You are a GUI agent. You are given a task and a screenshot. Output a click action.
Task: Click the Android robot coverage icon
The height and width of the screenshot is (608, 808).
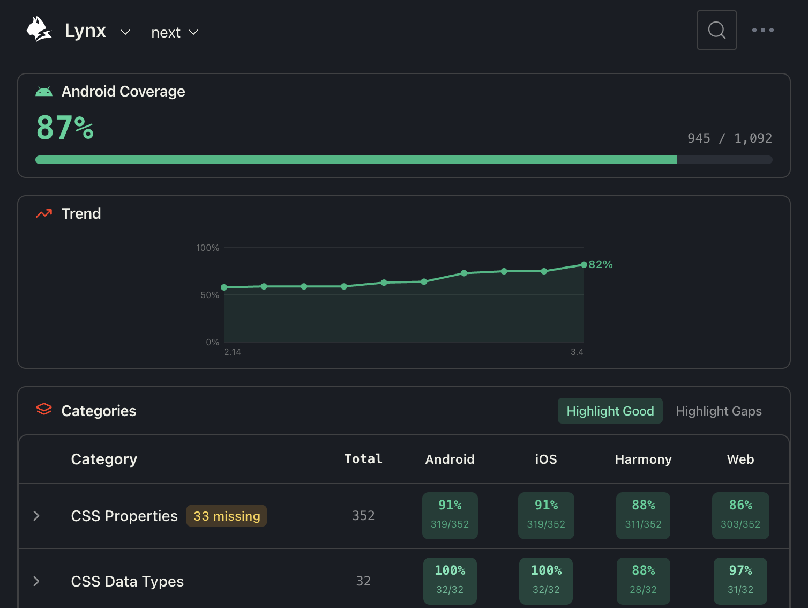click(x=44, y=91)
